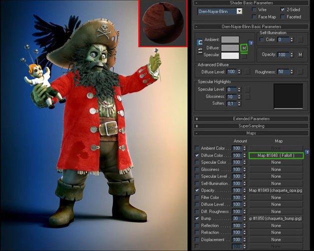Viewport: 314px width, 251px height.
Task: Toggle the Diffuse-Specular color lock icon
Action: click(200, 51)
